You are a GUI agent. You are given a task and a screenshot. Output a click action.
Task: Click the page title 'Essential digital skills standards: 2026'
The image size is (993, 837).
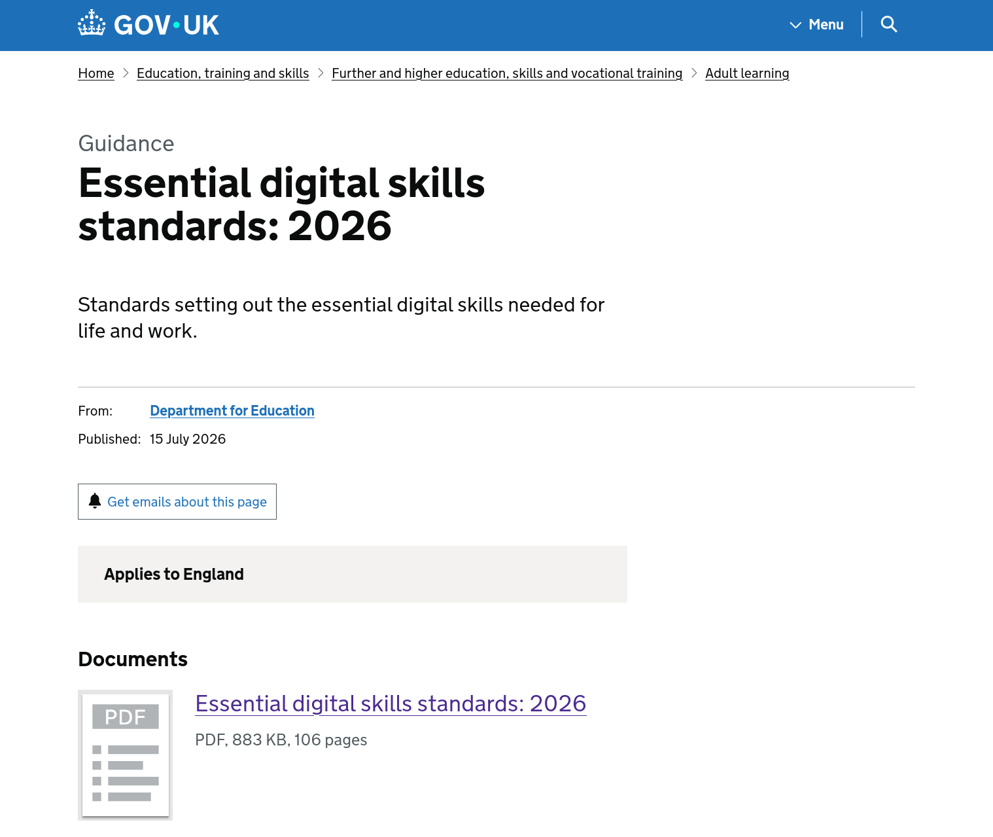pos(281,204)
